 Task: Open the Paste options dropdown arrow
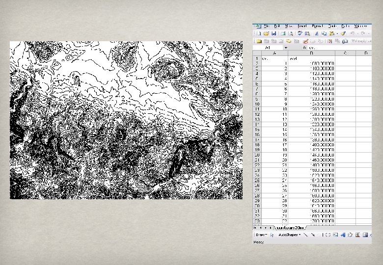337,34
